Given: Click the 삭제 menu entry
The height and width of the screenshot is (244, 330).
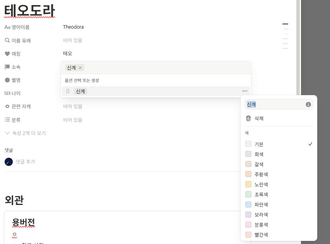Looking at the screenshot, I should click(x=259, y=118).
